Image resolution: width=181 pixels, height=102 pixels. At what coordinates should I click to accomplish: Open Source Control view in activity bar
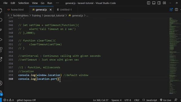(x=1, y=30)
